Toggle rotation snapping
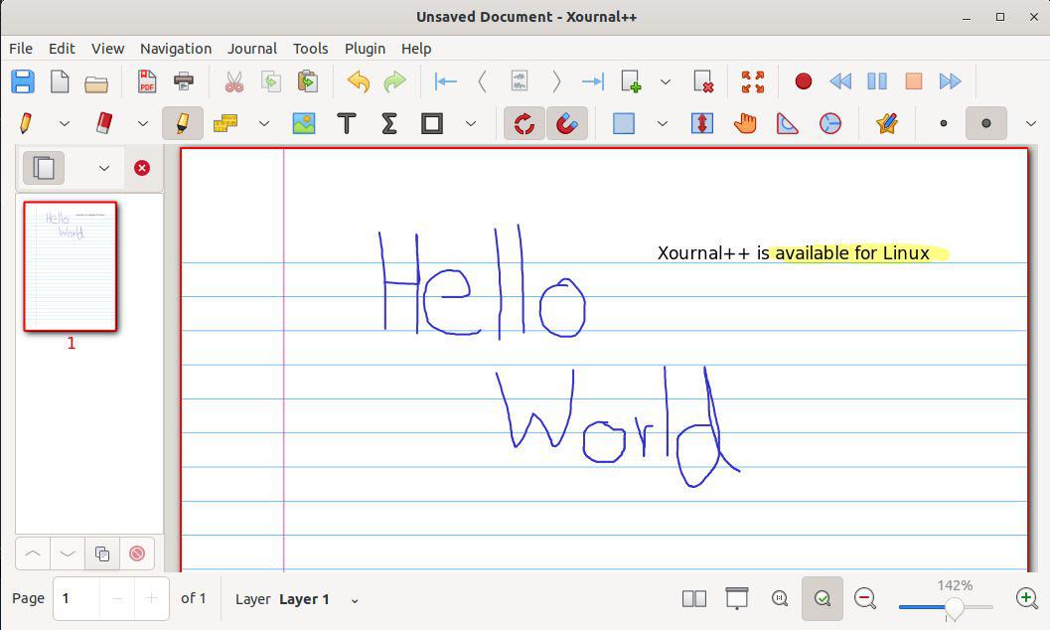The width and height of the screenshot is (1050, 630). coord(525,123)
